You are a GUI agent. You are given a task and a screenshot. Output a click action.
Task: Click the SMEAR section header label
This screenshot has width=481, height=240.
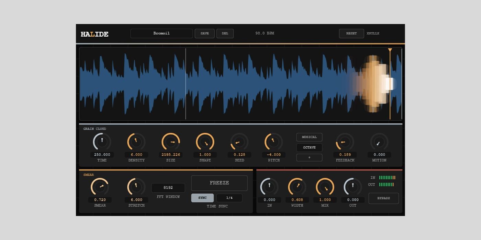point(89,175)
